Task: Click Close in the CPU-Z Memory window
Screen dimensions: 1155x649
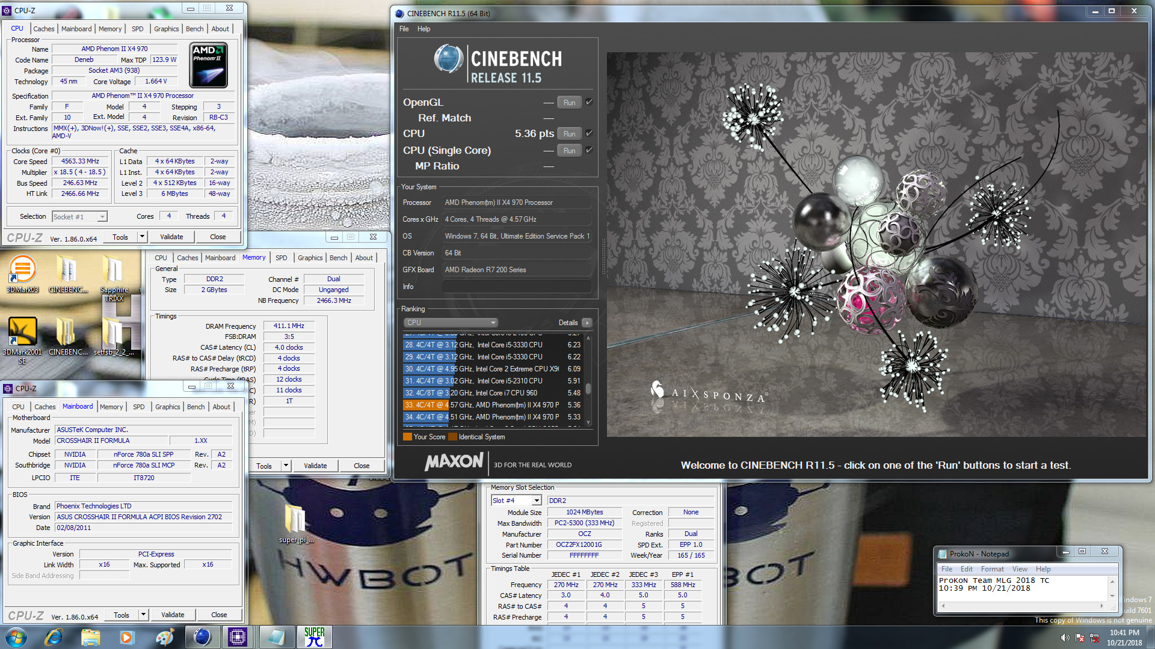Action: tap(362, 466)
